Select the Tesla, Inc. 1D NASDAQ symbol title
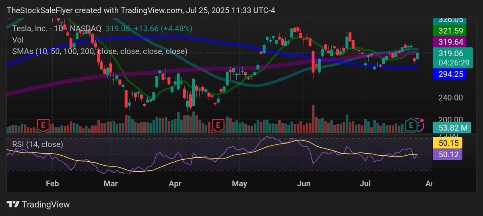The height and width of the screenshot is (216, 483). tap(57, 29)
